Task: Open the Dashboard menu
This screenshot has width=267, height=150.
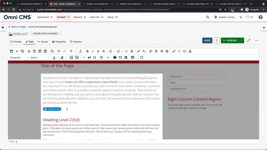Action: pyautogui.click(x=45, y=17)
